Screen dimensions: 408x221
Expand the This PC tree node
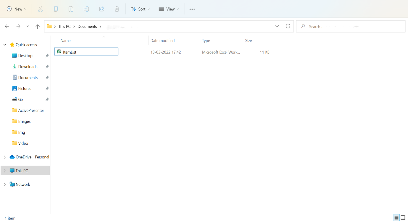[5, 171]
